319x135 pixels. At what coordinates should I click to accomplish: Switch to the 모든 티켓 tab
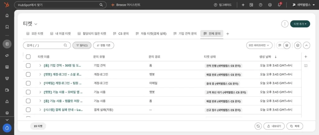[x=35, y=34]
